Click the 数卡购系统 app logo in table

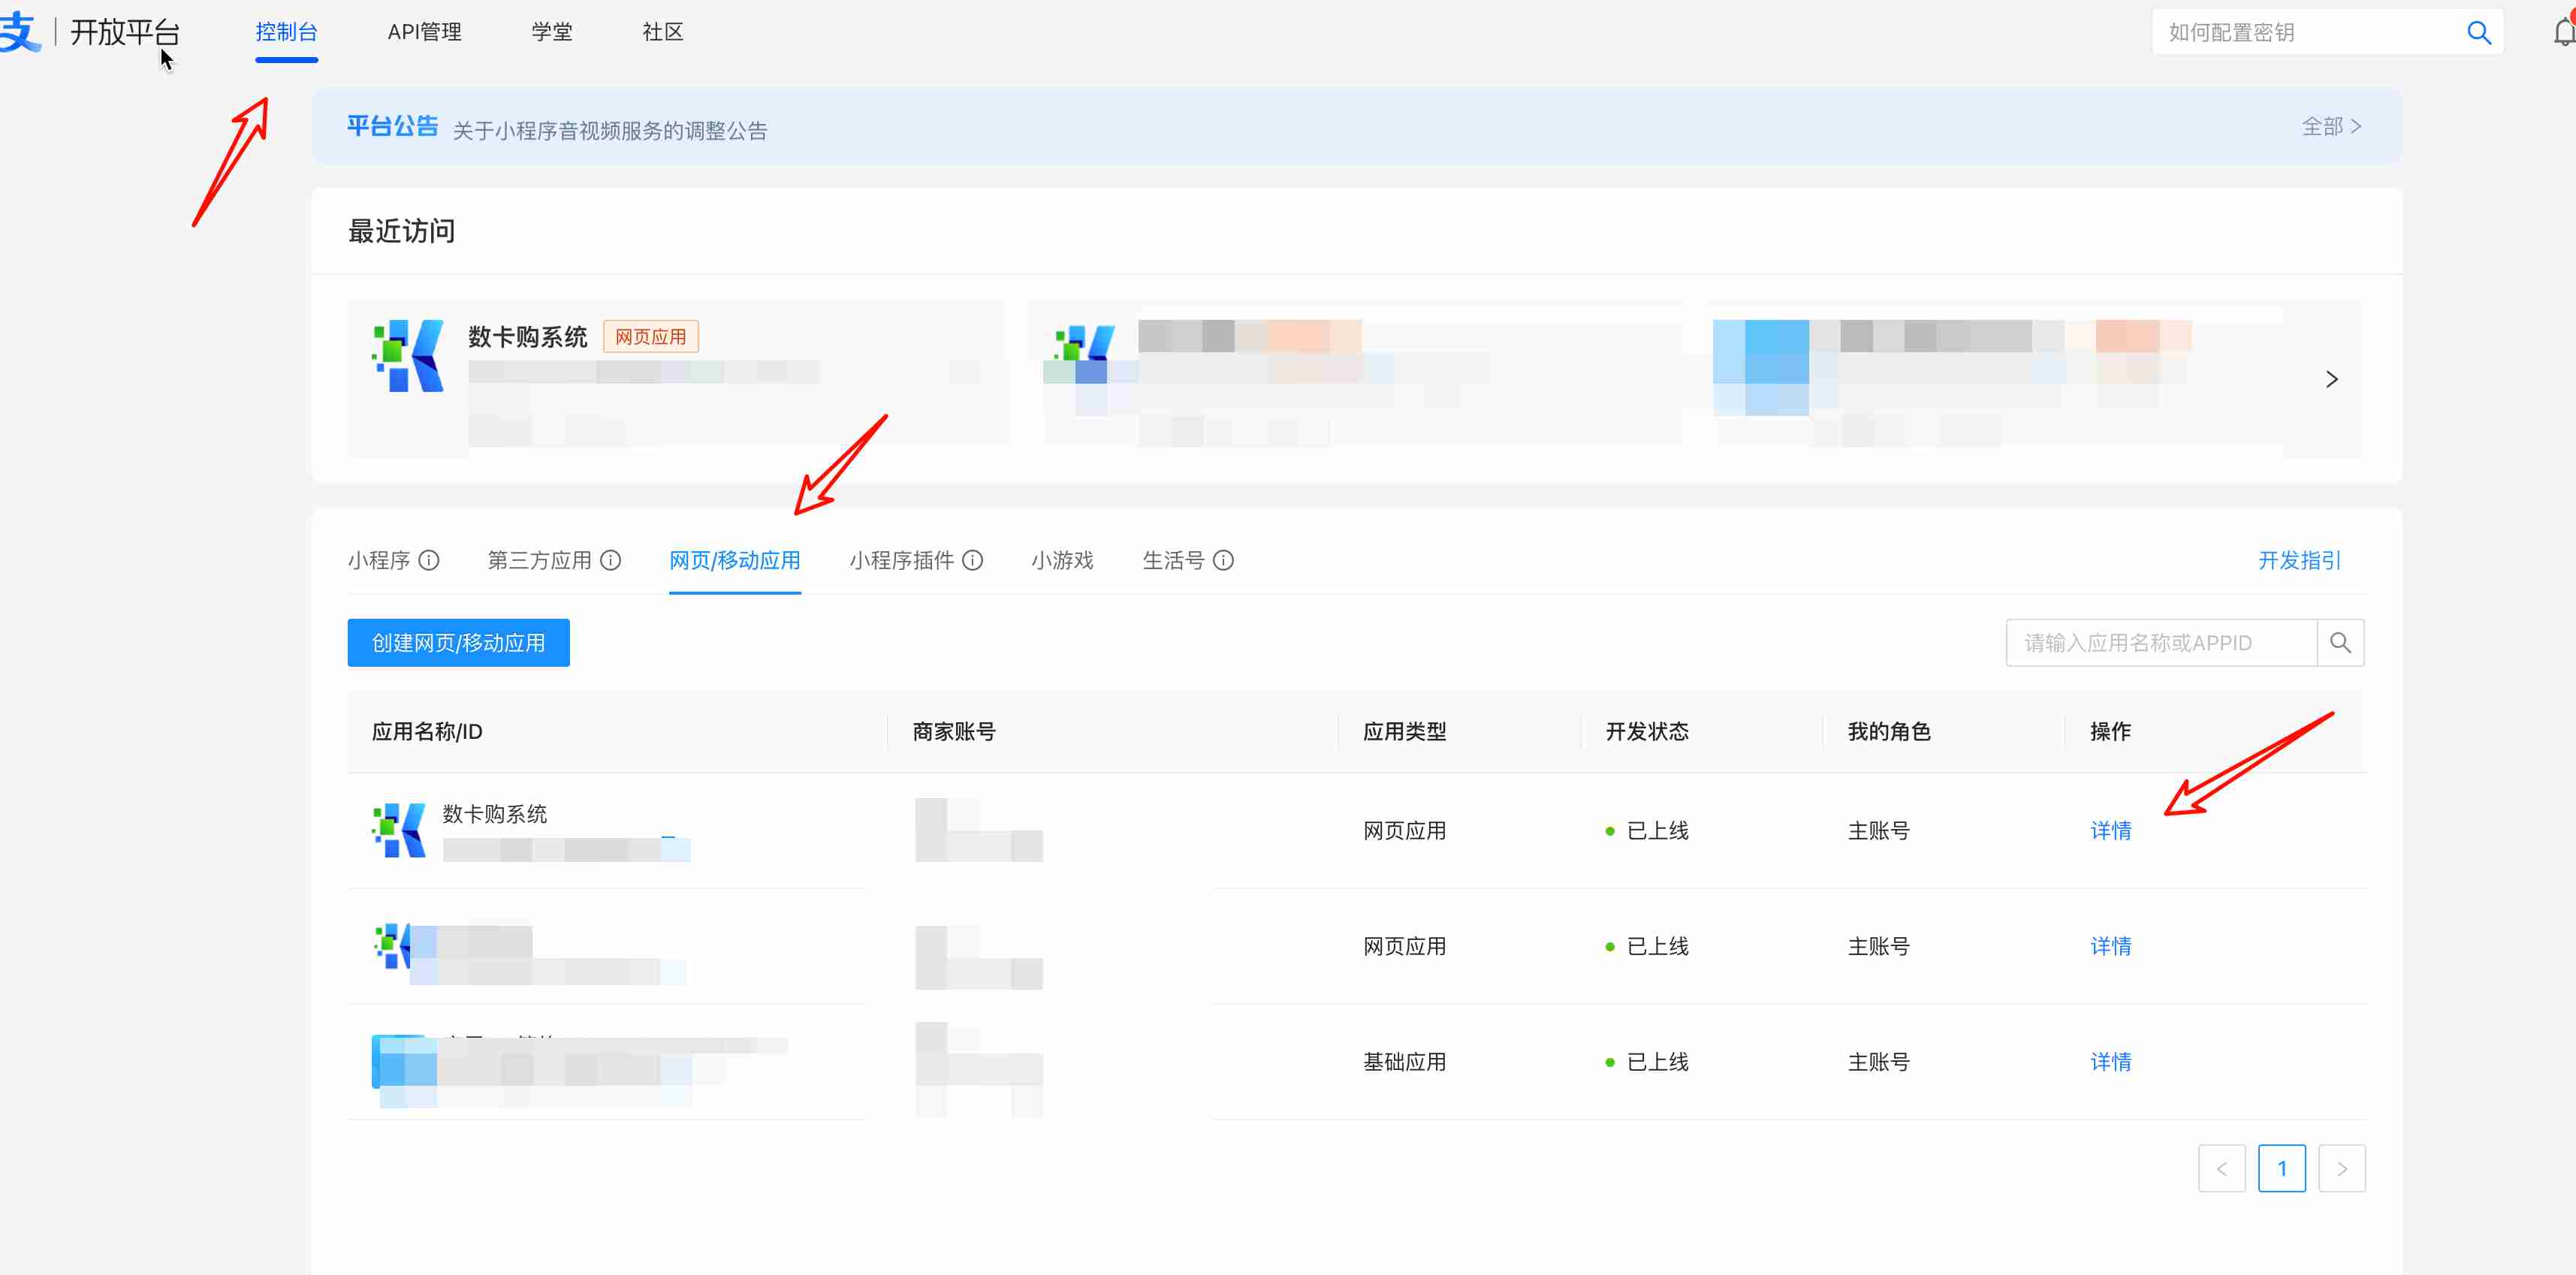399,830
